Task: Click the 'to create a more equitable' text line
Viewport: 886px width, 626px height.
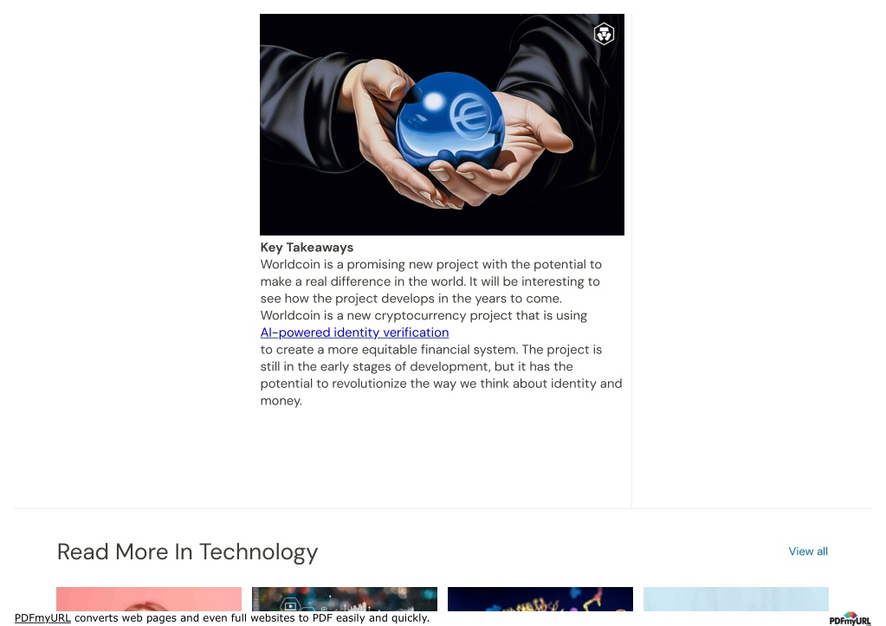Action: click(430, 349)
